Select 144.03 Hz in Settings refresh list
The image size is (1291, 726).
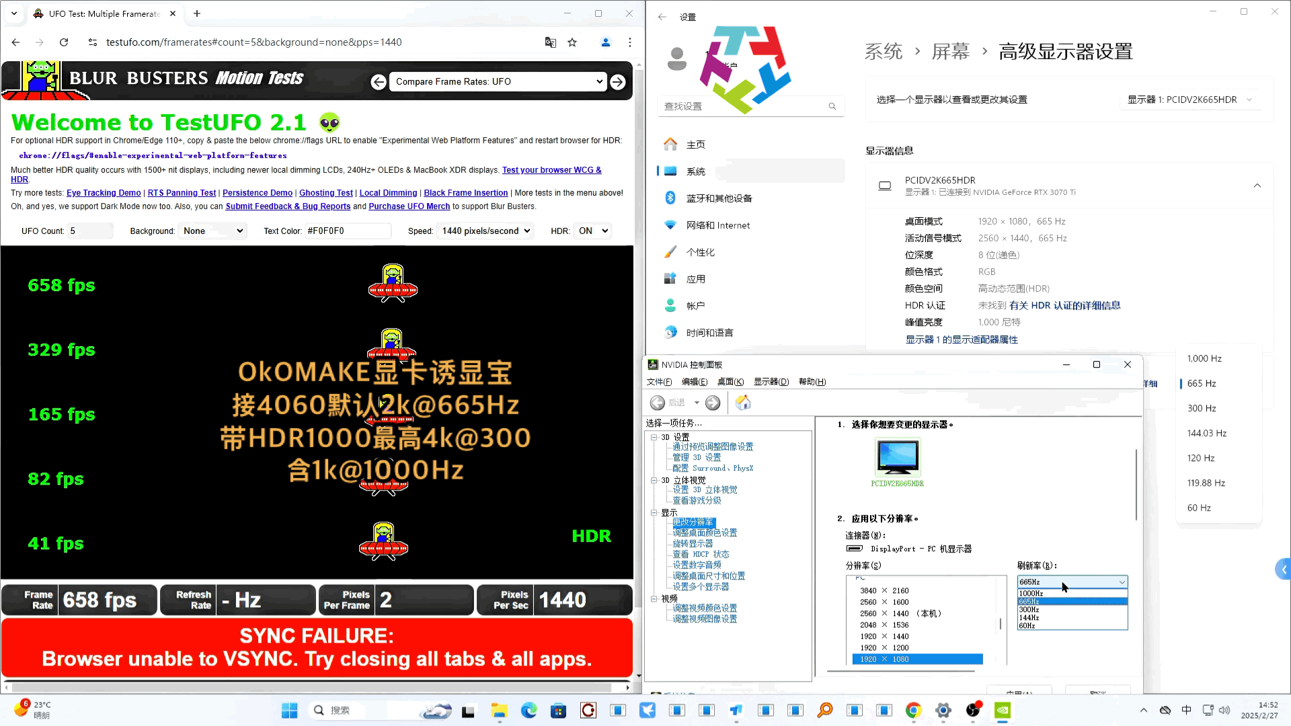point(1218,434)
